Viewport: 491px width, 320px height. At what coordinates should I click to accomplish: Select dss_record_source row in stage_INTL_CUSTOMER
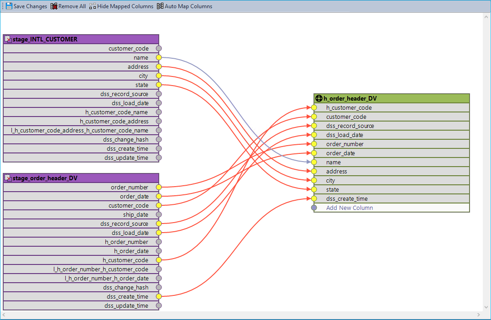[x=81, y=94]
